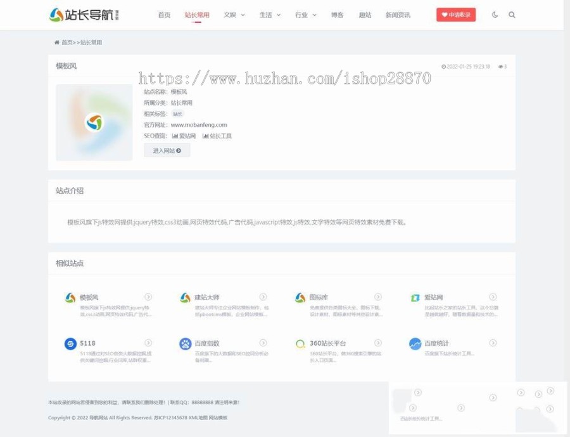Select the 站长常用 nav tab
The height and width of the screenshot is (437, 570).
point(197,15)
